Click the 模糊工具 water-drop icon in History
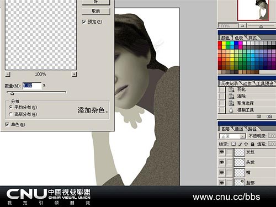The width and height of the screenshot is (276, 207). 231,110
